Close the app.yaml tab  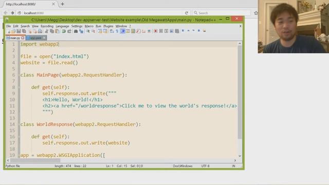point(44,38)
